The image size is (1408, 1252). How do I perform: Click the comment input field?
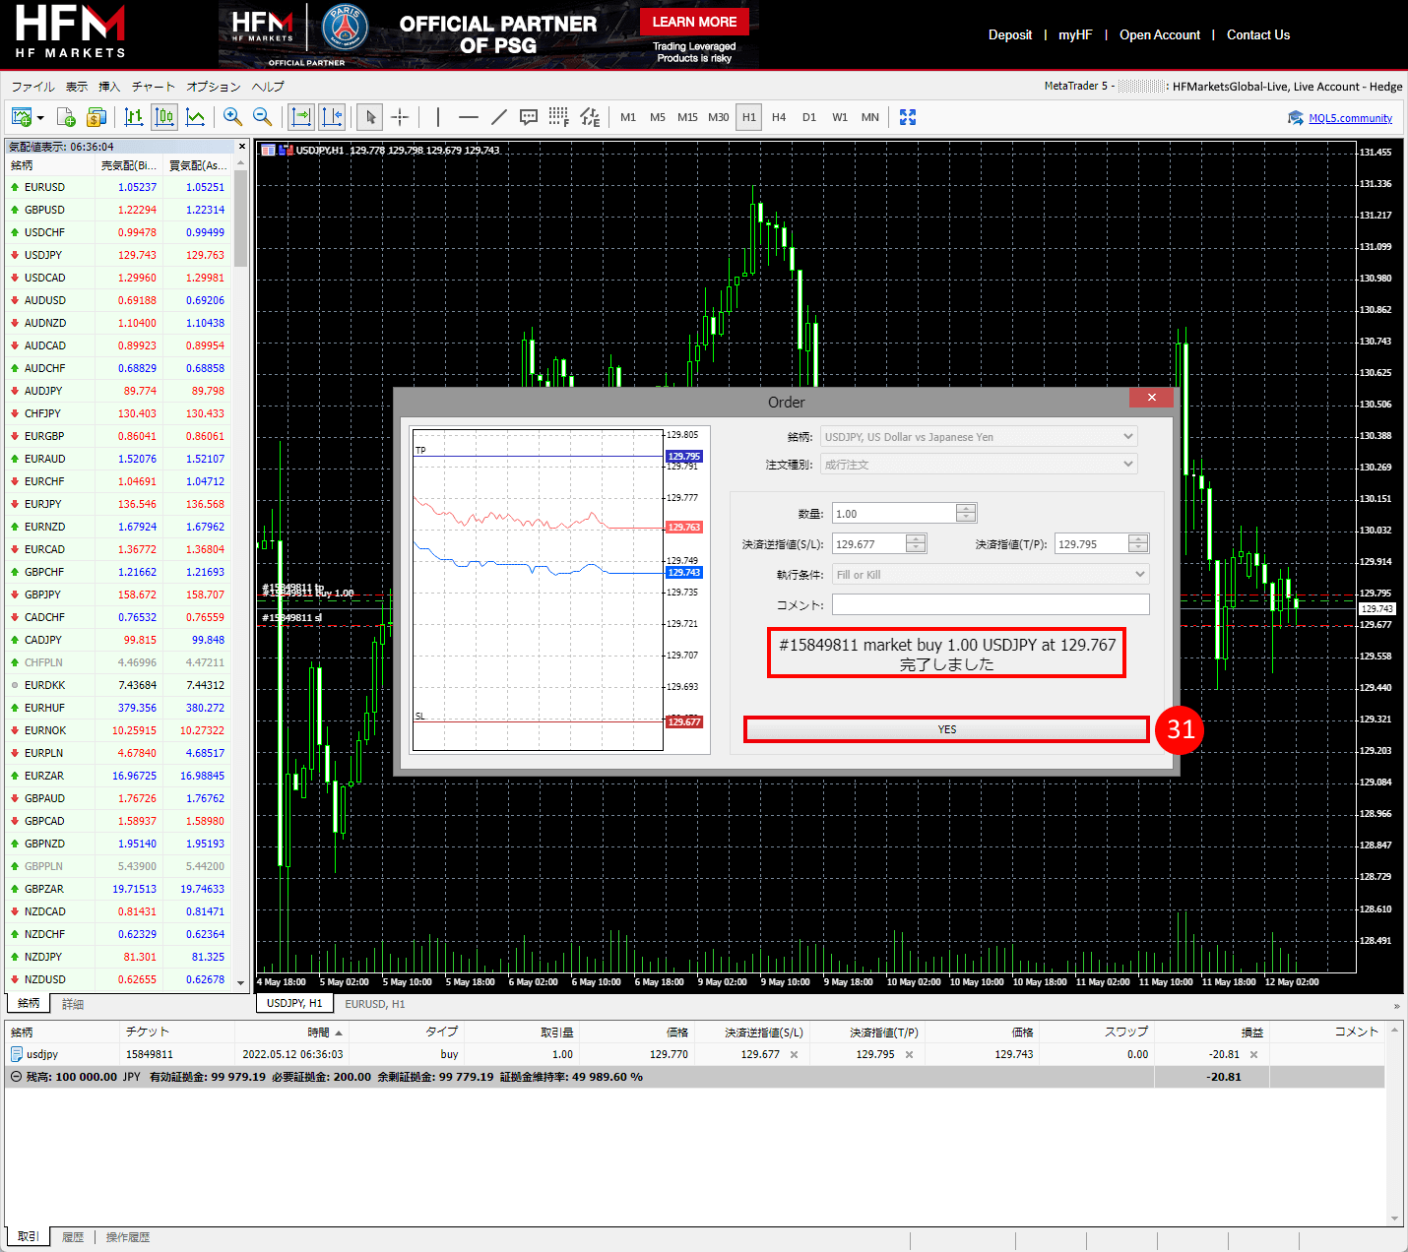coord(990,604)
